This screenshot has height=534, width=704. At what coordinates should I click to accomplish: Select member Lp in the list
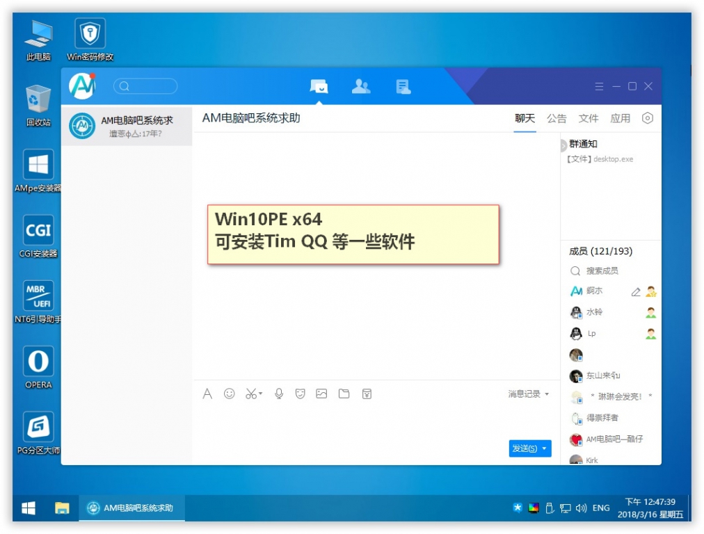point(611,334)
